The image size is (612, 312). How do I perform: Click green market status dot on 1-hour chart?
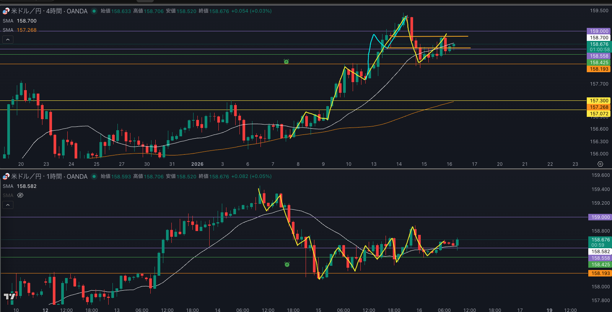click(94, 176)
